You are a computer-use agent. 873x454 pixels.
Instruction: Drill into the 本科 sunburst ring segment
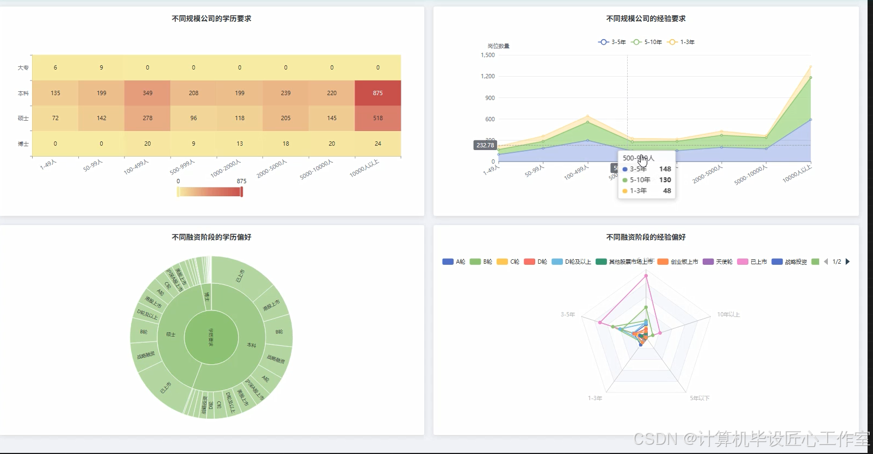tap(251, 345)
